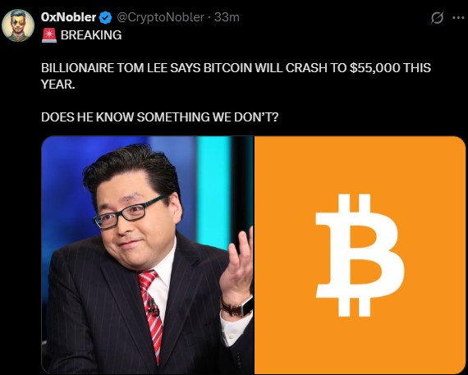Click the white Bitcoin B symbol
Screen dimensions: 468x375
[360, 255]
